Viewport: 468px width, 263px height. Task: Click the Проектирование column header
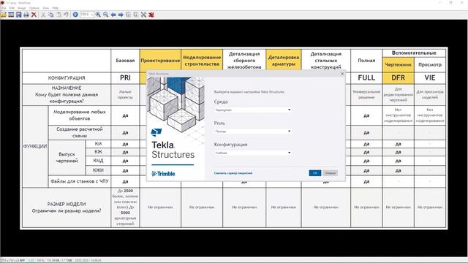click(160, 61)
